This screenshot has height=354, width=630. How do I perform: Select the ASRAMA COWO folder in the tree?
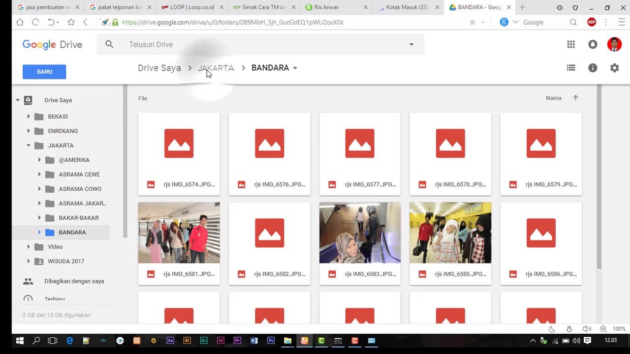(80, 189)
